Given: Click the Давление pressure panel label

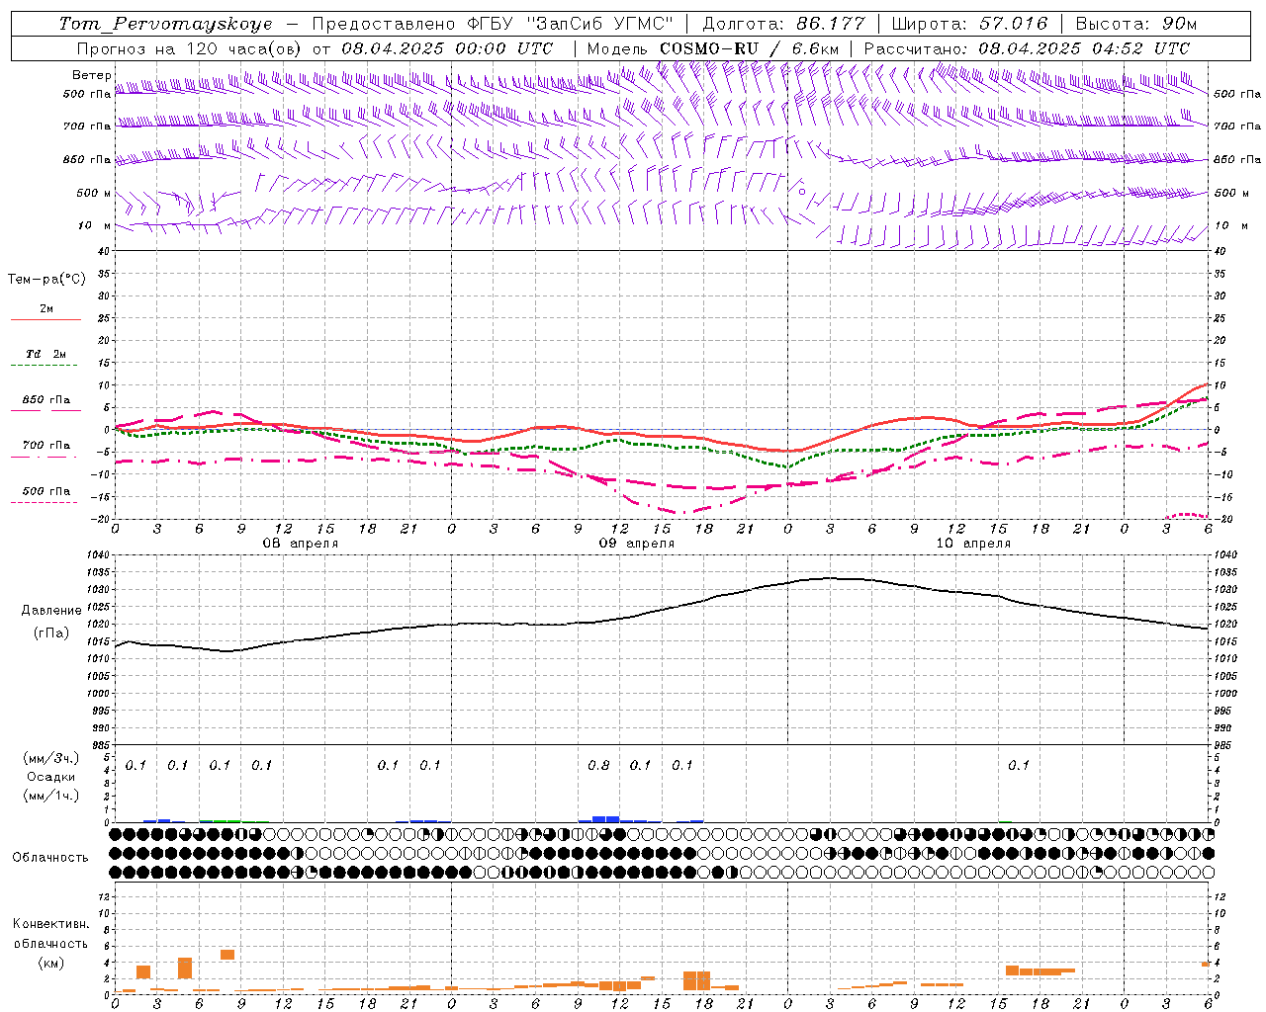Looking at the screenshot, I should [51, 611].
